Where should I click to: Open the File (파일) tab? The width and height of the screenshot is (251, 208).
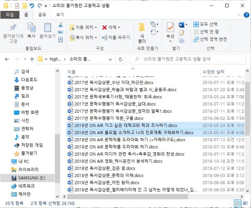(10, 15)
